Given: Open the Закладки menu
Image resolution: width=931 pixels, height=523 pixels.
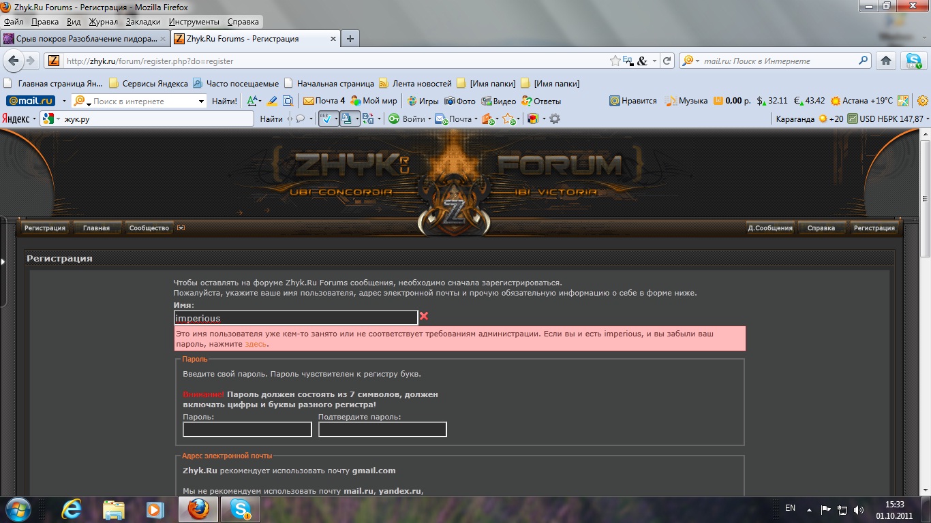Looking at the screenshot, I should [143, 22].
